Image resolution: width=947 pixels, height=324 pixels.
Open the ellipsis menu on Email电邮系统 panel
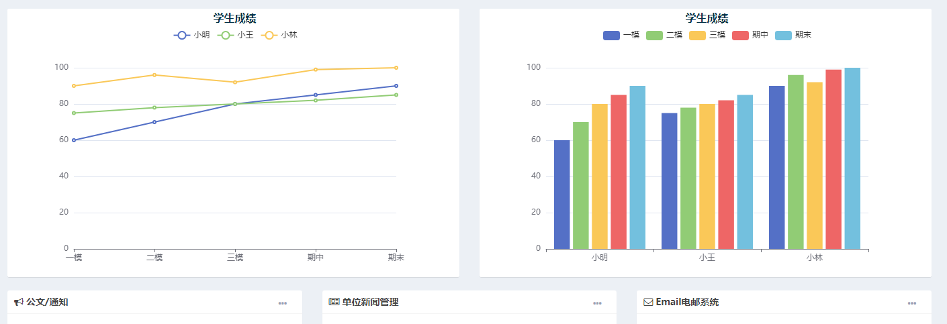coord(912,303)
